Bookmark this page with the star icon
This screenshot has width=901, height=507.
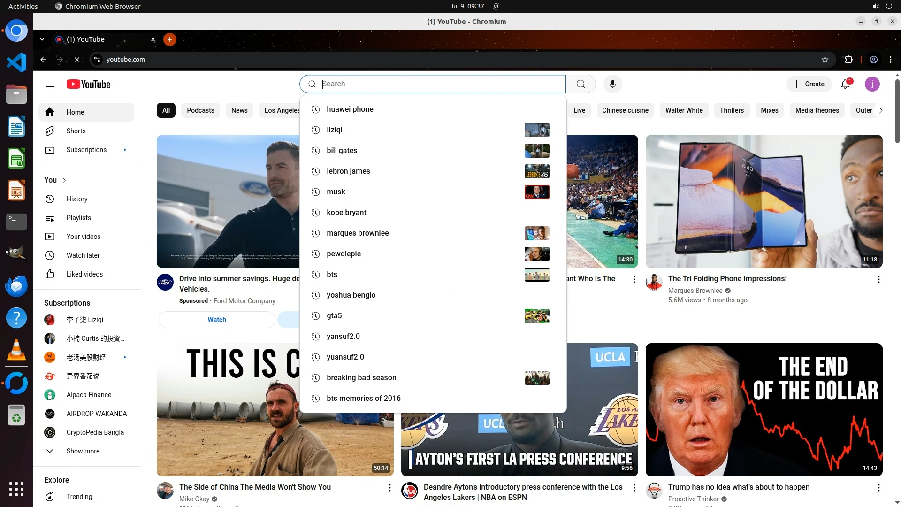tap(825, 60)
